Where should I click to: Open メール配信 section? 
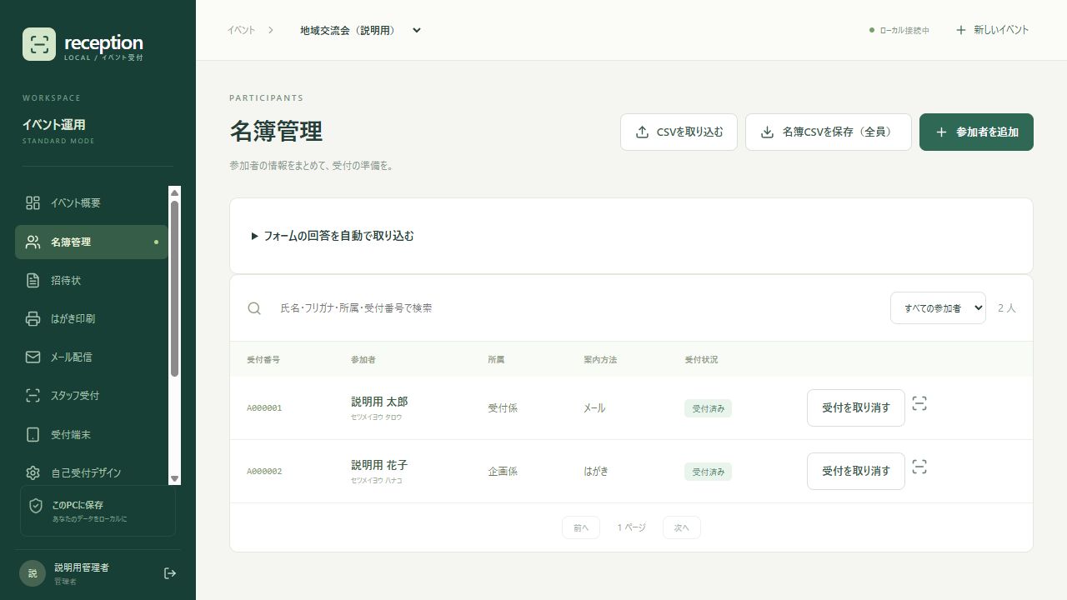pyautogui.click(x=92, y=357)
